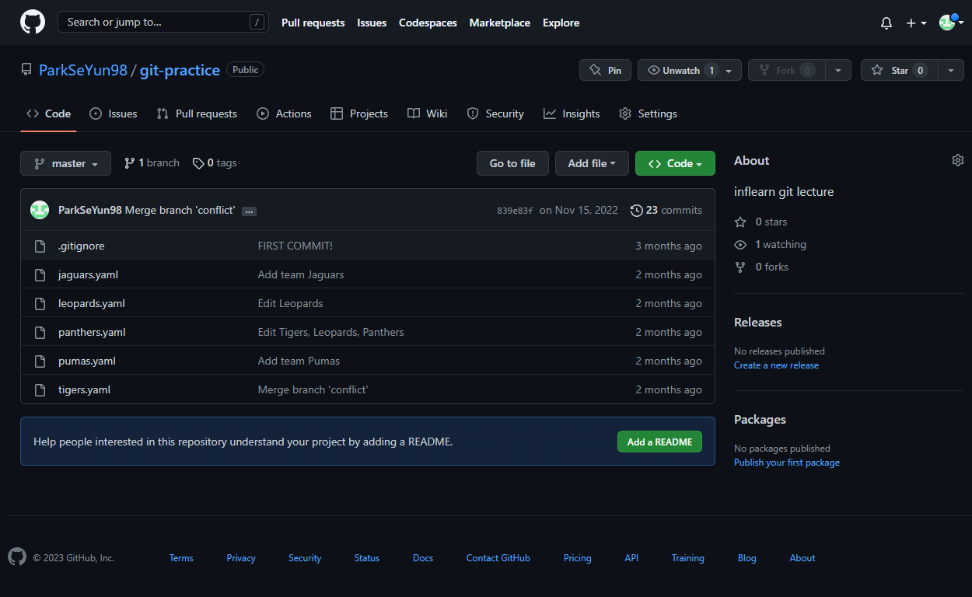The height and width of the screenshot is (597, 972).
Task: Open About settings gear icon
Action: [958, 160]
